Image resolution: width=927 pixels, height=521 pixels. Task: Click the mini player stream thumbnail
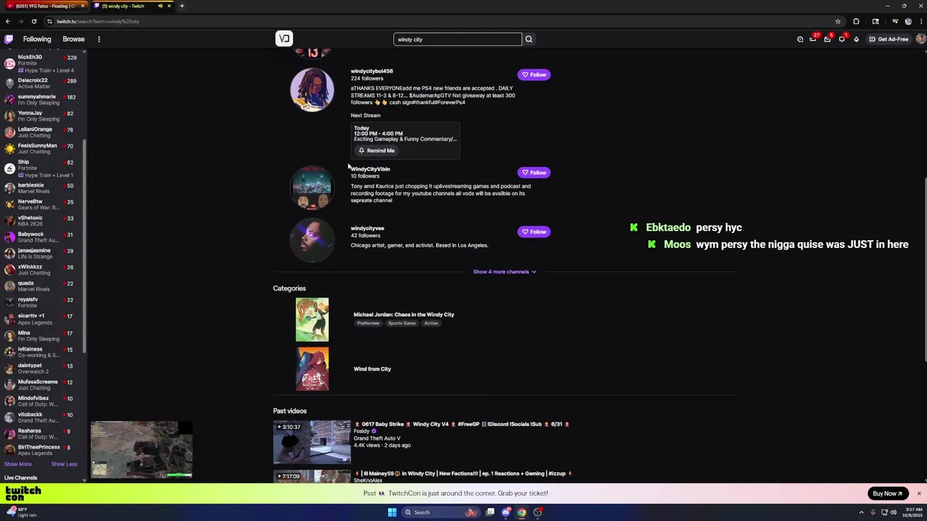click(142, 450)
